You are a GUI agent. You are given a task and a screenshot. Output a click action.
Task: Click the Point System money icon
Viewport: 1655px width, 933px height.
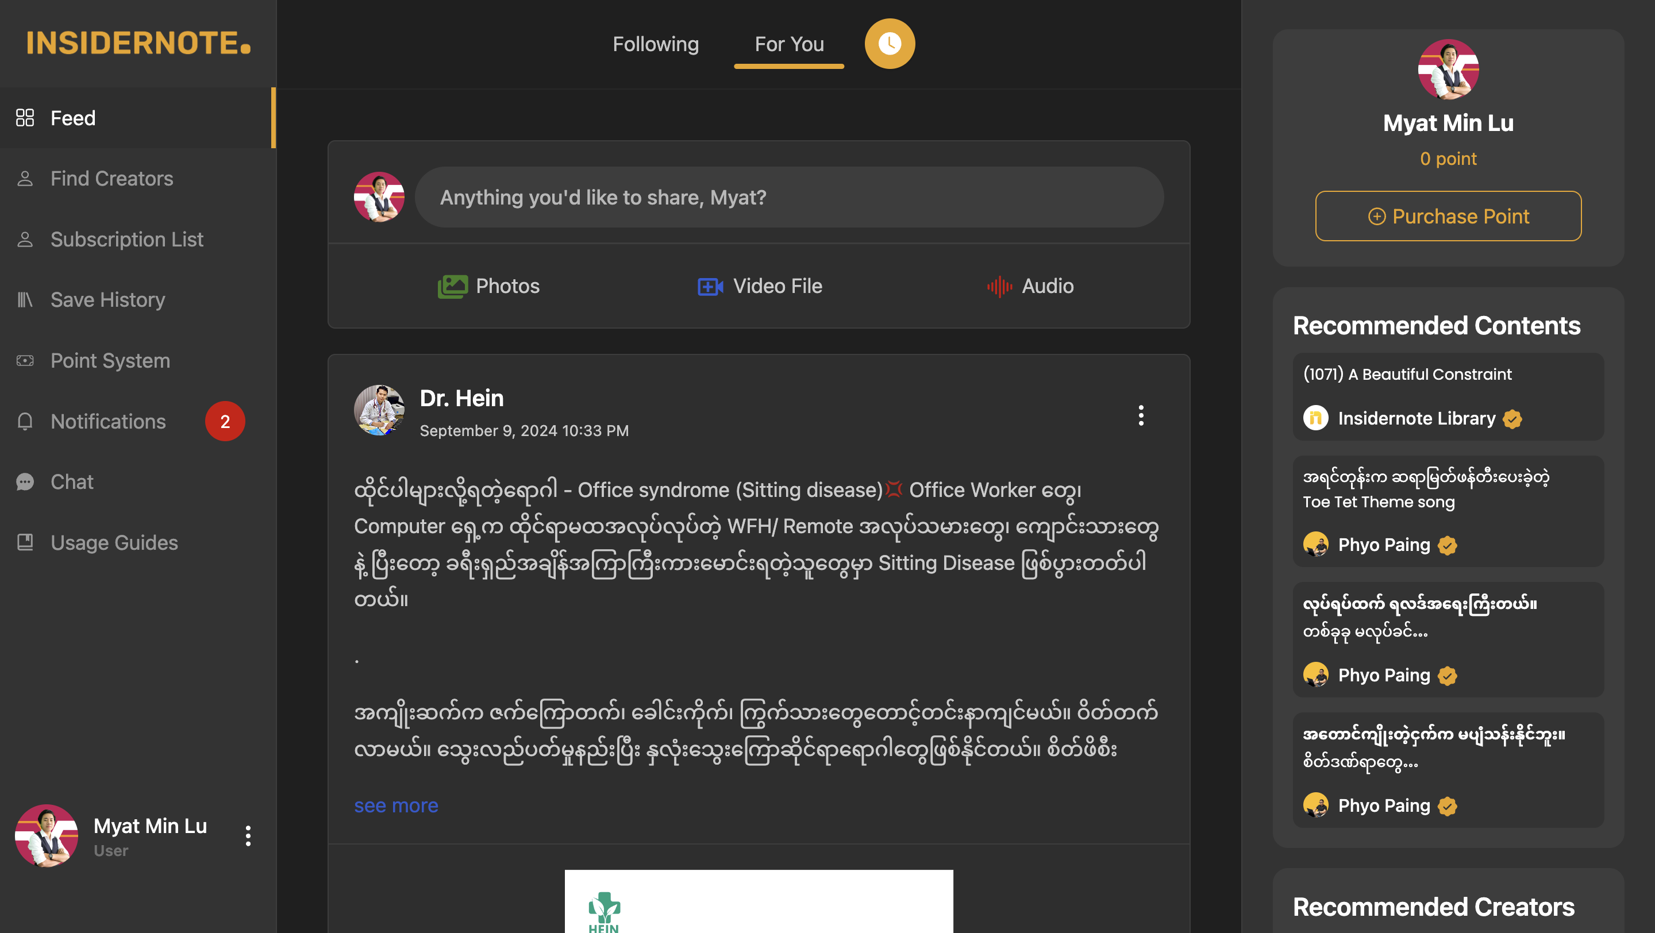25,361
